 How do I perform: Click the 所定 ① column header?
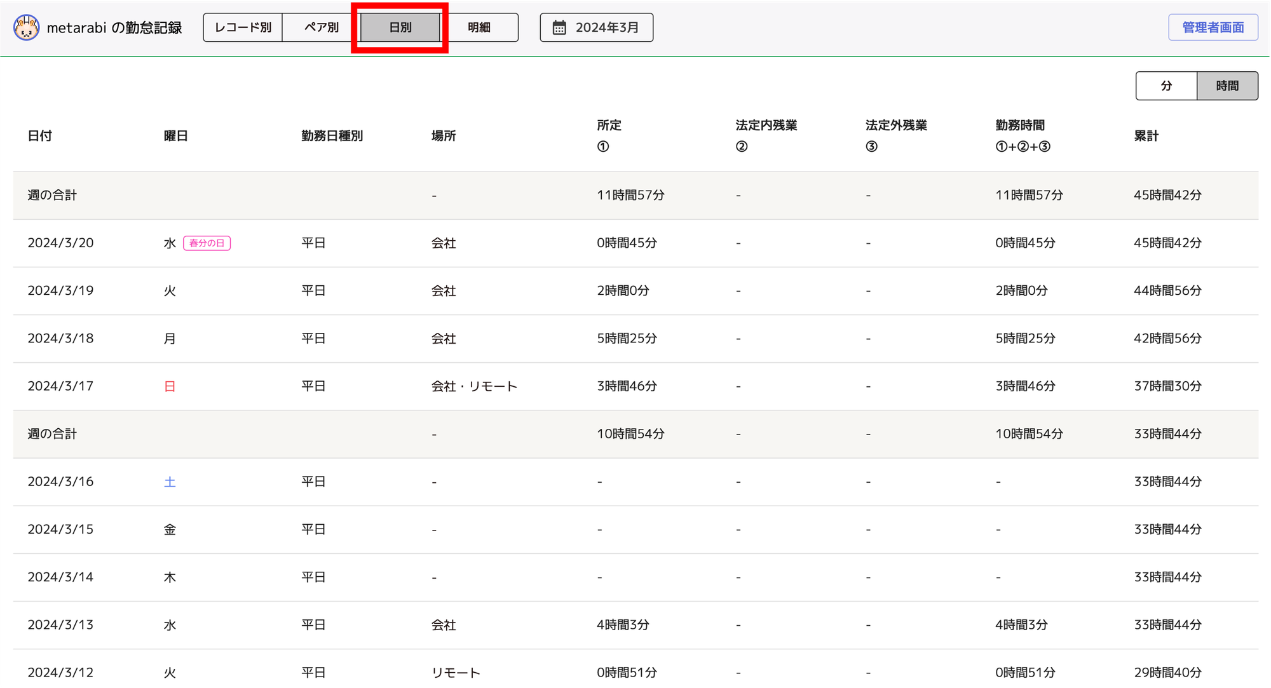pos(609,135)
